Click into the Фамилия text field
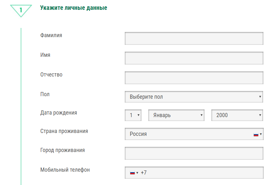 click(x=194, y=38)
